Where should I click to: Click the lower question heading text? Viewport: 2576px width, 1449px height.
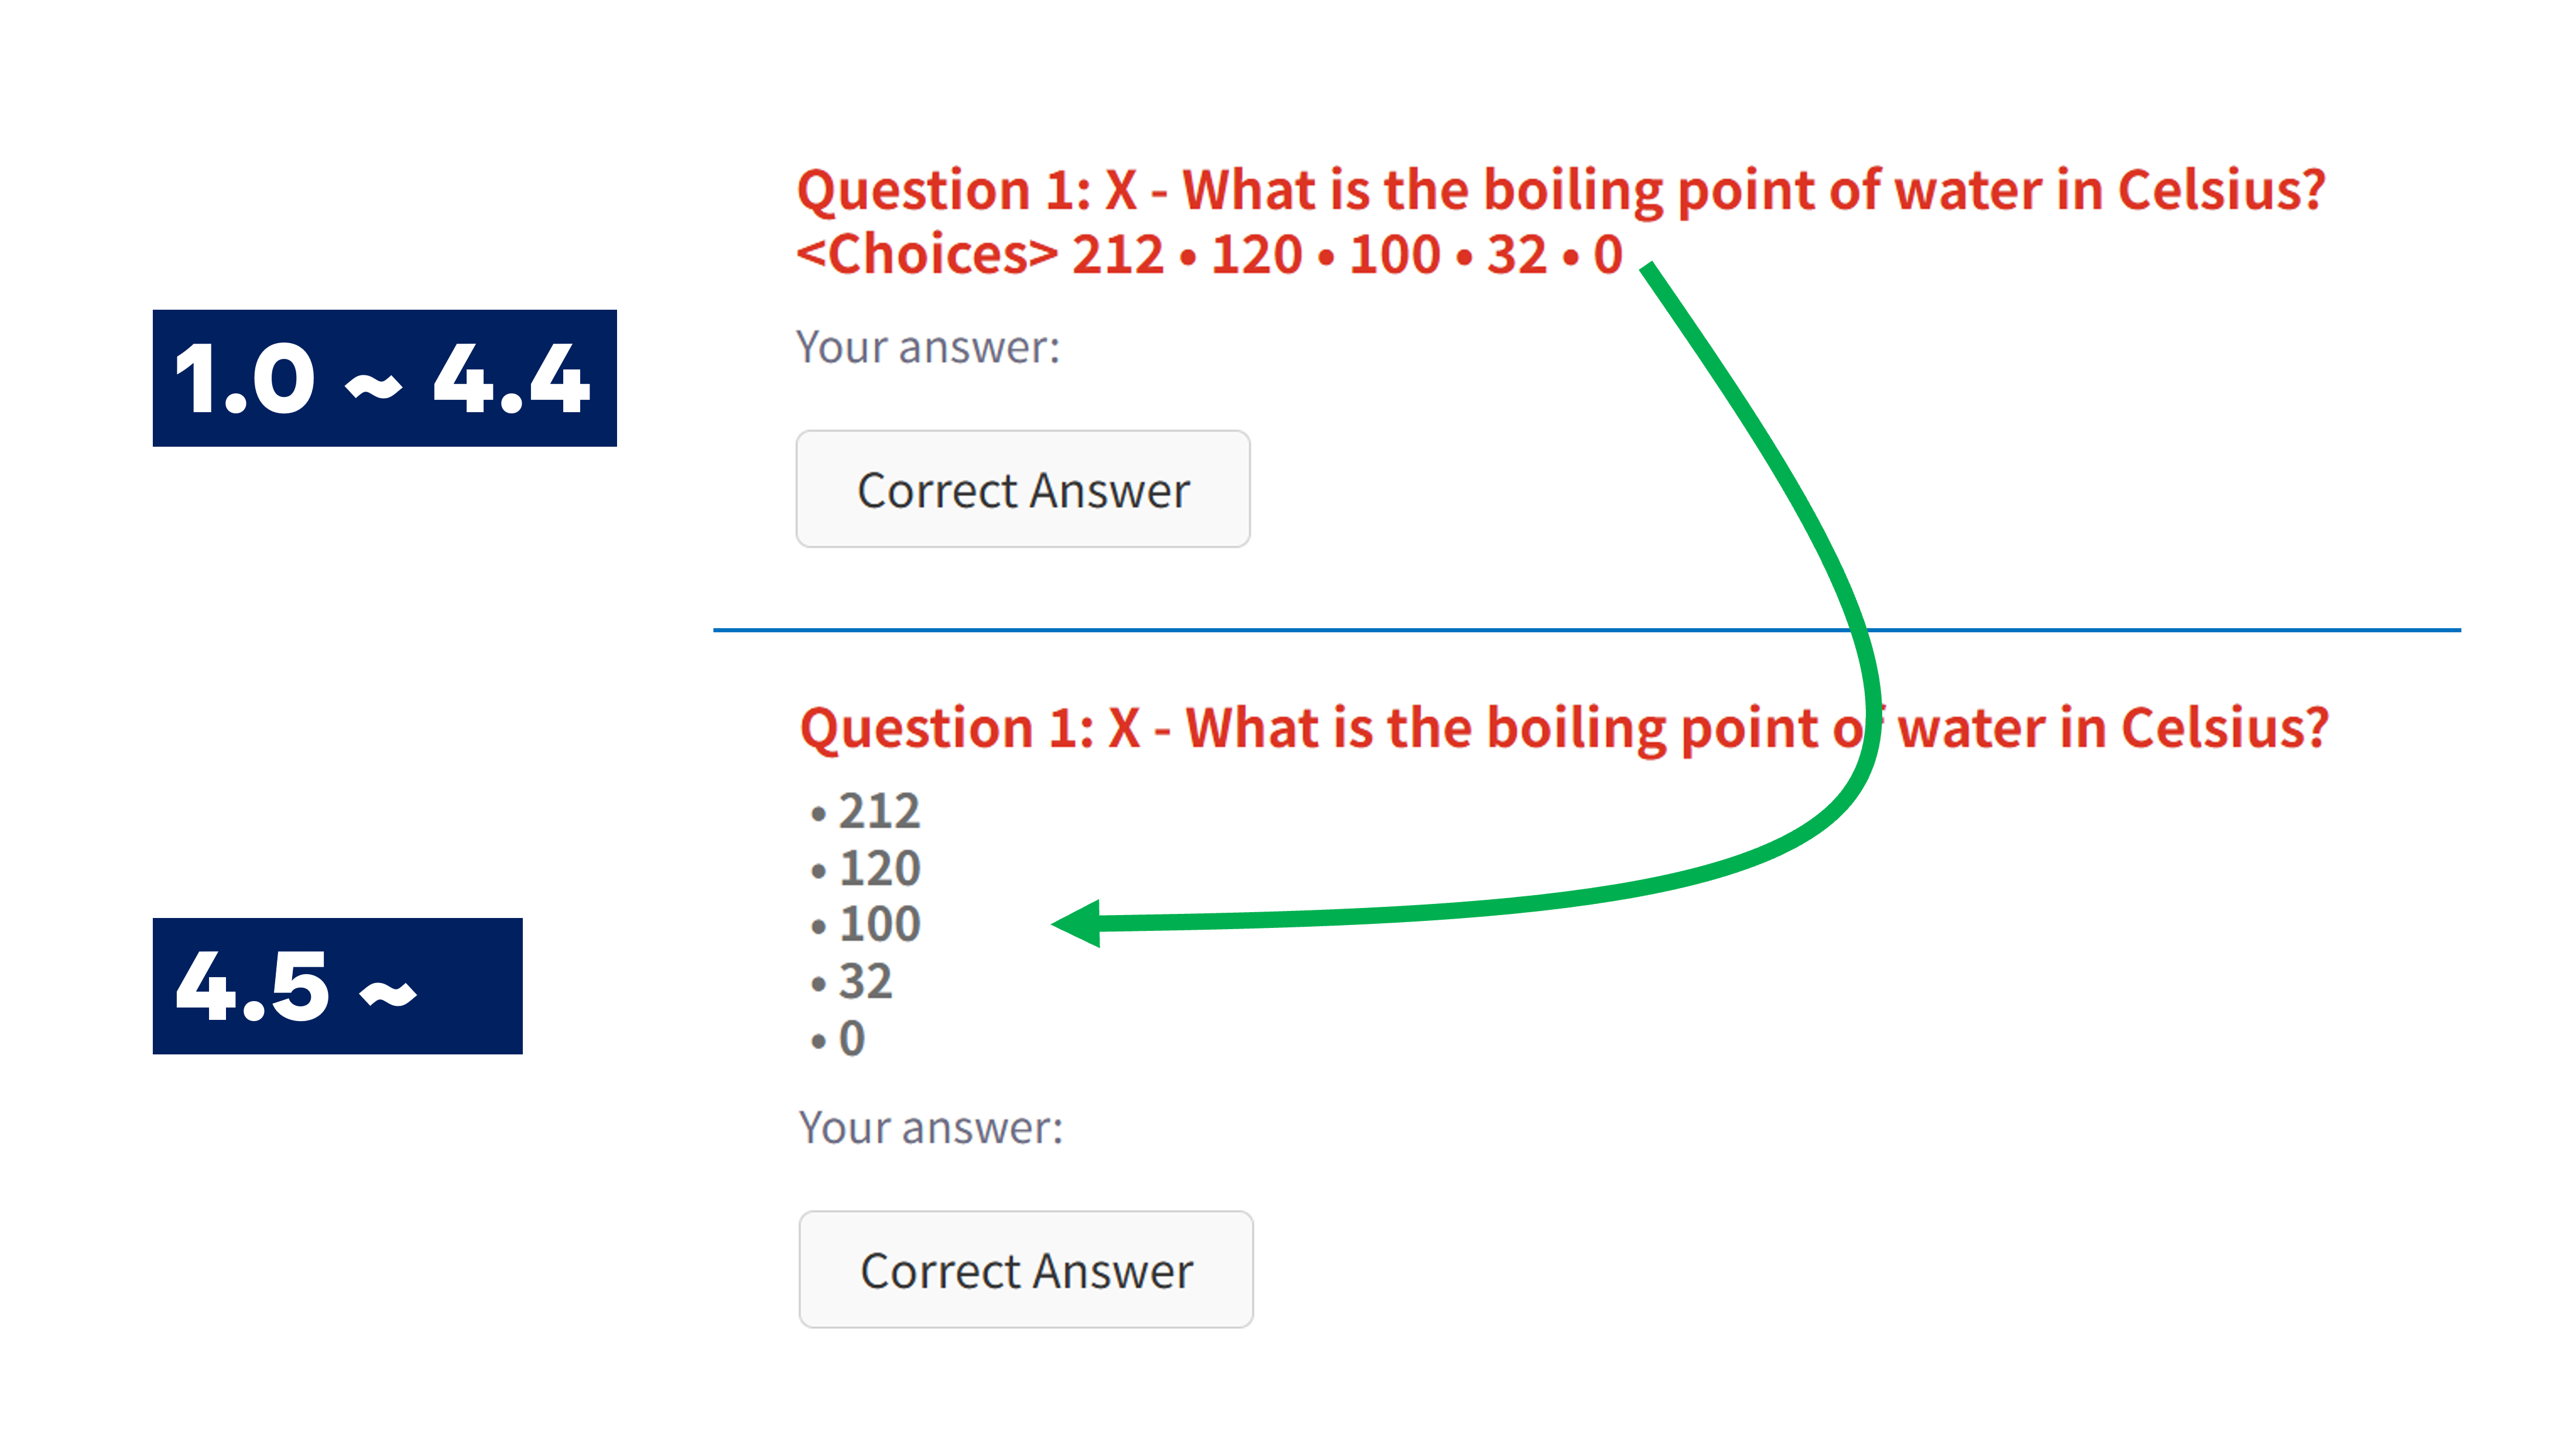[x=1563, y=728]
